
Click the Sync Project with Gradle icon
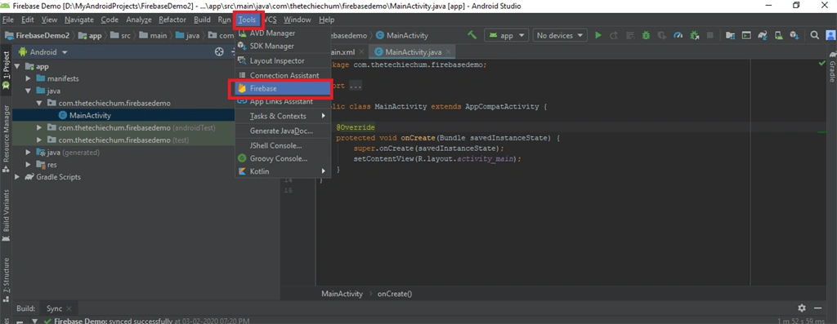[763, 36]
